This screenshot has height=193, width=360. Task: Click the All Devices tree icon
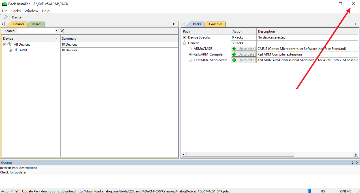(10, 44)
